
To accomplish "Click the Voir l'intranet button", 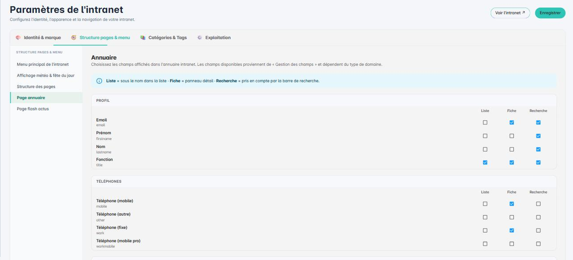I will click(510, 13).
